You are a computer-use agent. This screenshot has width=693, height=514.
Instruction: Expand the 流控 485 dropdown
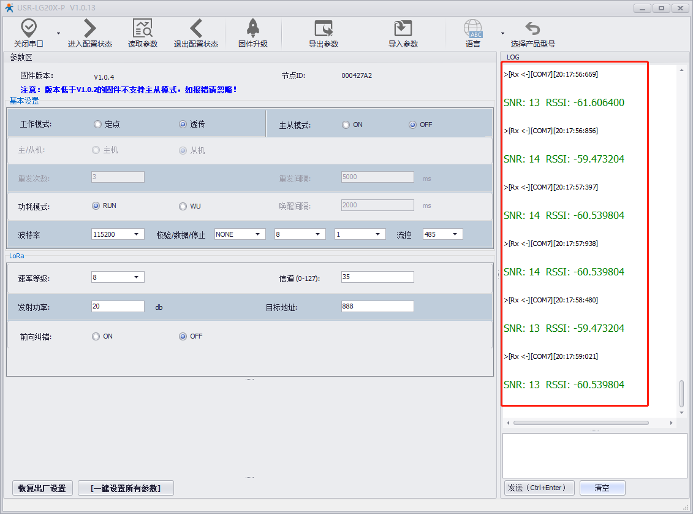[x=442, y=234]
